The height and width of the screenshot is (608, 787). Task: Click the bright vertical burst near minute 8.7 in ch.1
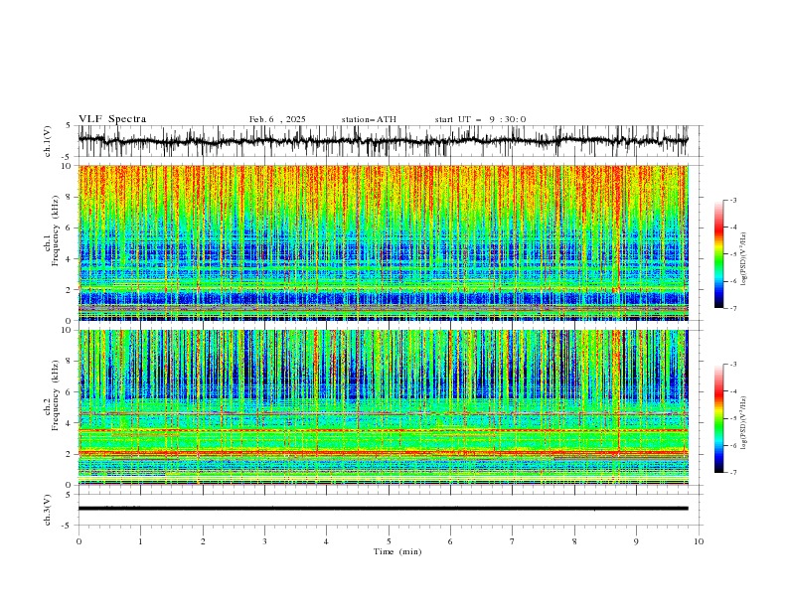(617, 242)
